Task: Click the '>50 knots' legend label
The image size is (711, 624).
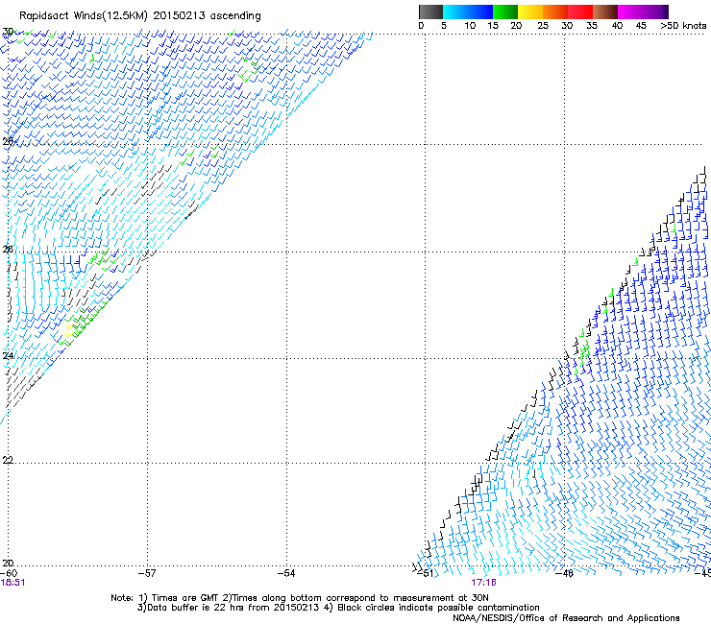Action: click(683, 25)
